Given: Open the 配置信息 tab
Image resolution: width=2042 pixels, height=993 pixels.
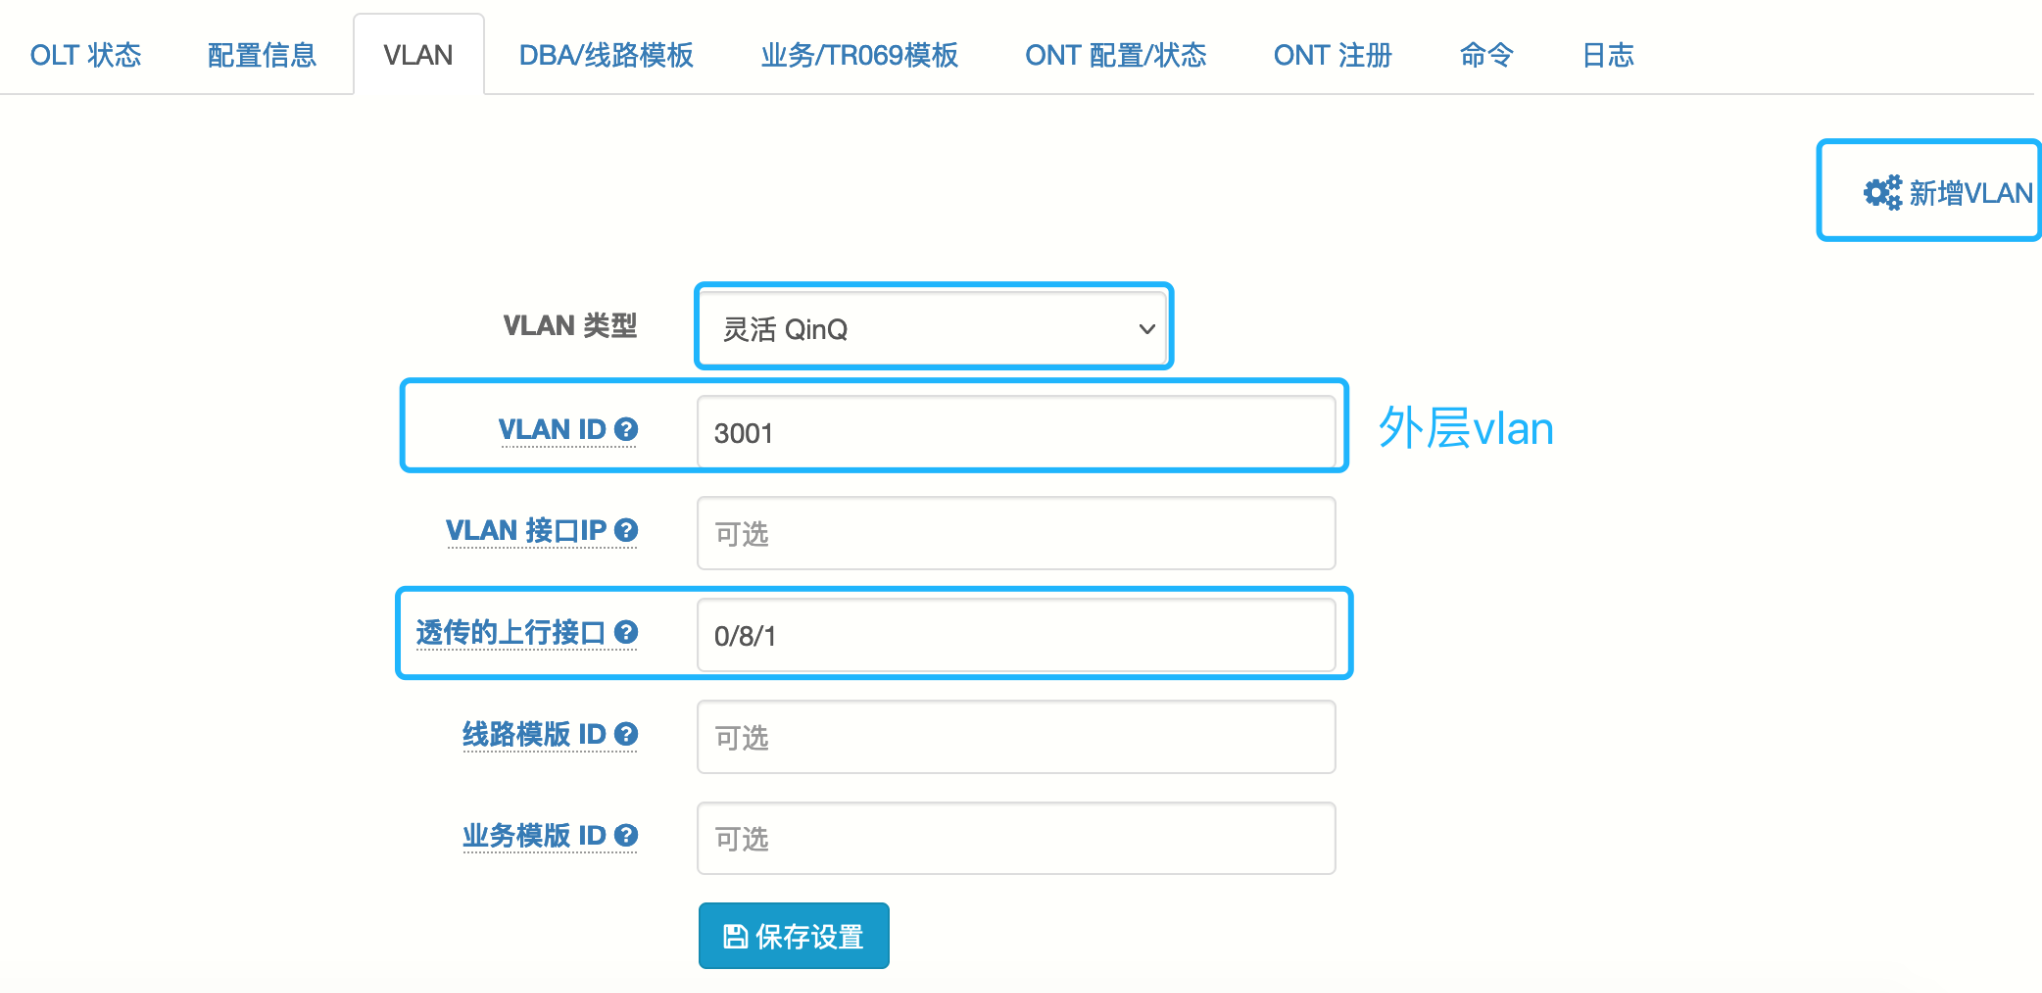Looking at the screenshot, I should [262, 55].
